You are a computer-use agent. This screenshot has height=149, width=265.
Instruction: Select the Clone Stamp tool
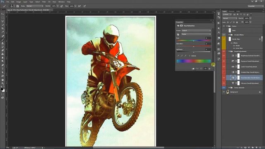tap(2, 43)
